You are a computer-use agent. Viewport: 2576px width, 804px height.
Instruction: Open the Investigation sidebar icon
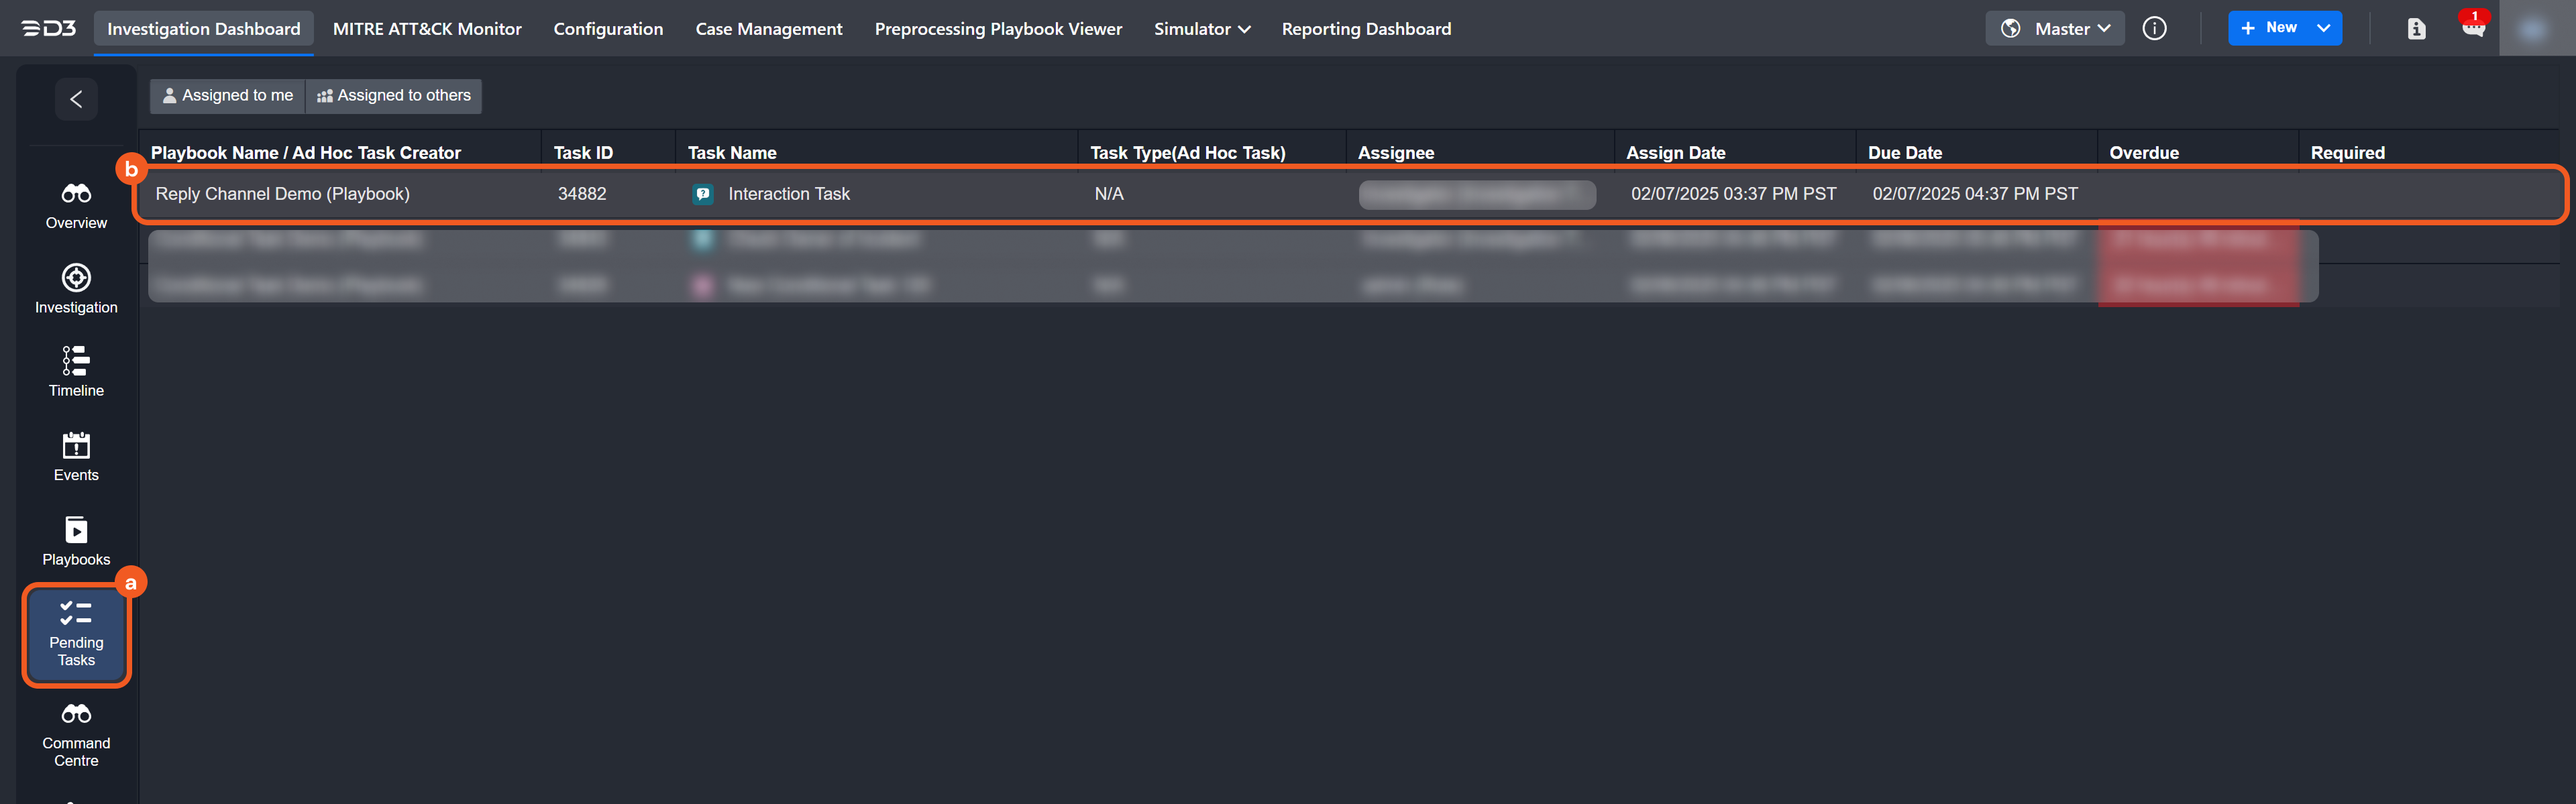click(x=76, y=278)
